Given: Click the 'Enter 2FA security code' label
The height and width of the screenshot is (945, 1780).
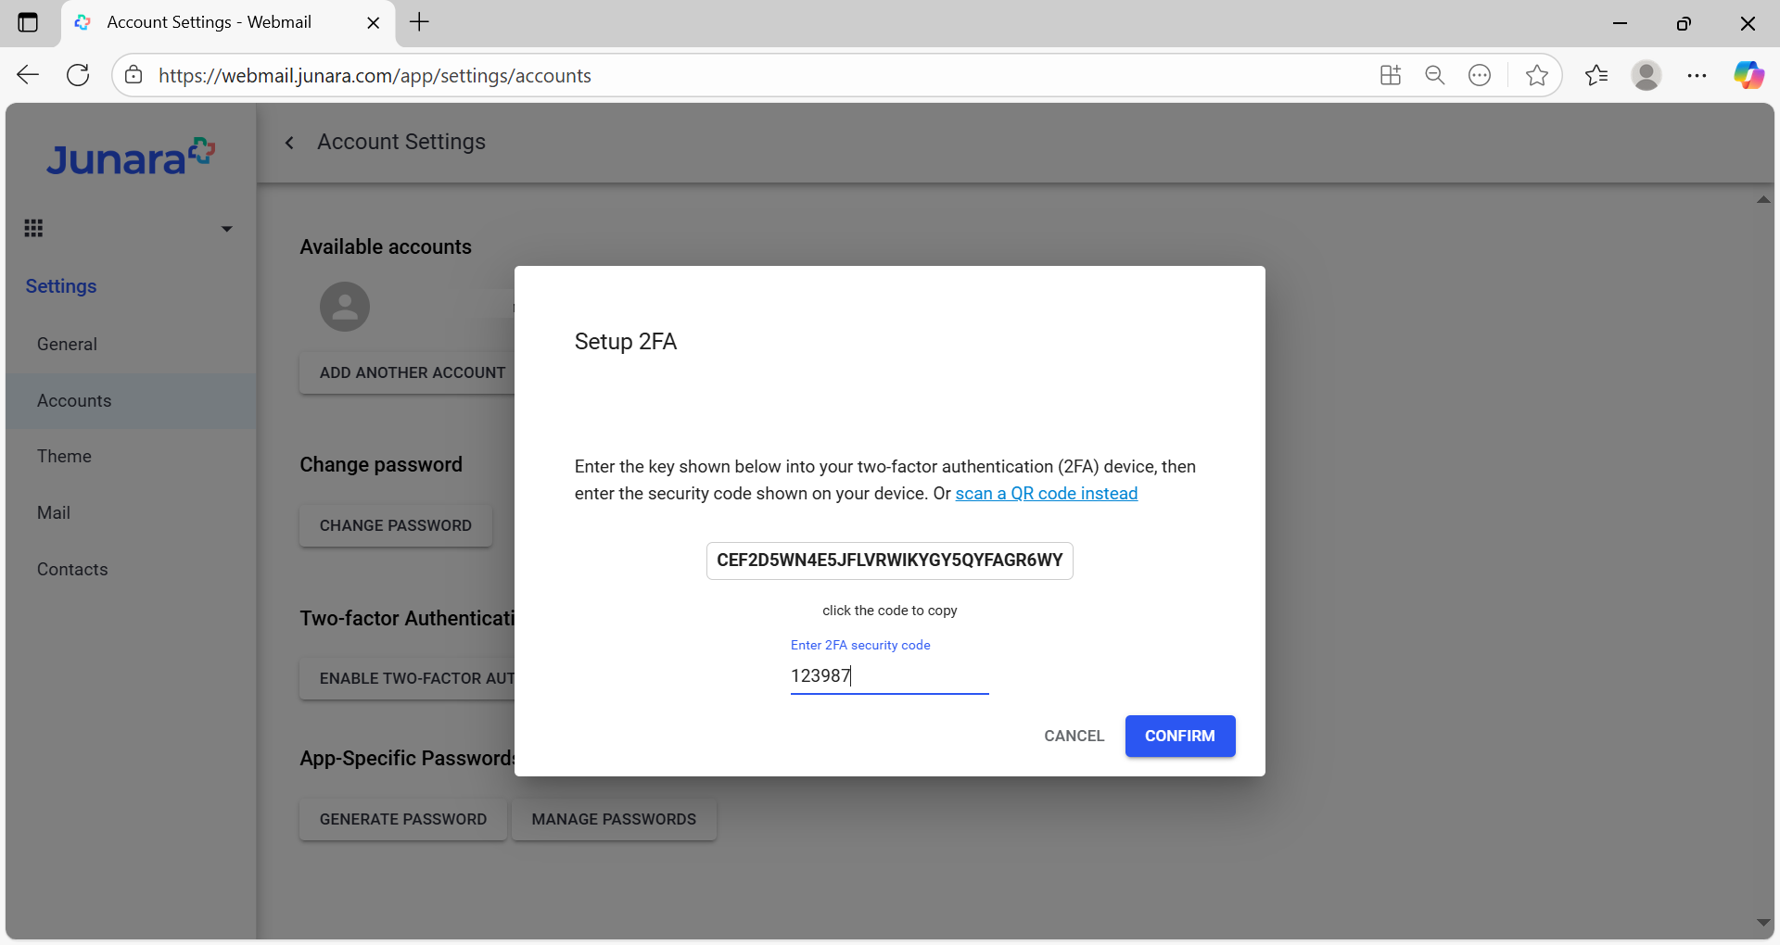Looking at the screenshot, I should pyautogui.click(x=860, y=645).
